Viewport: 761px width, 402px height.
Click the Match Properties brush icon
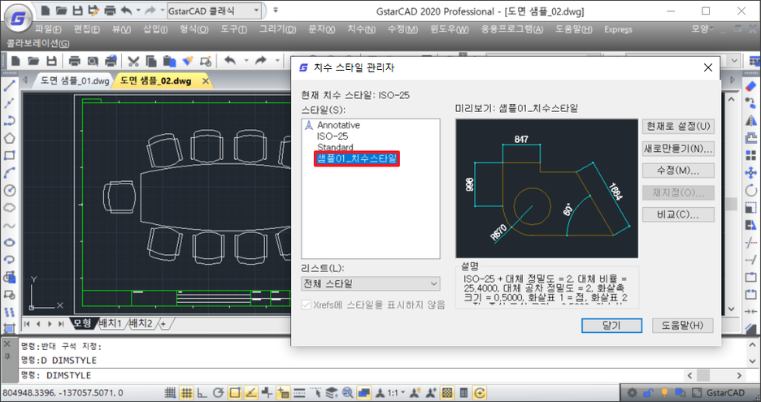point(188,61)
